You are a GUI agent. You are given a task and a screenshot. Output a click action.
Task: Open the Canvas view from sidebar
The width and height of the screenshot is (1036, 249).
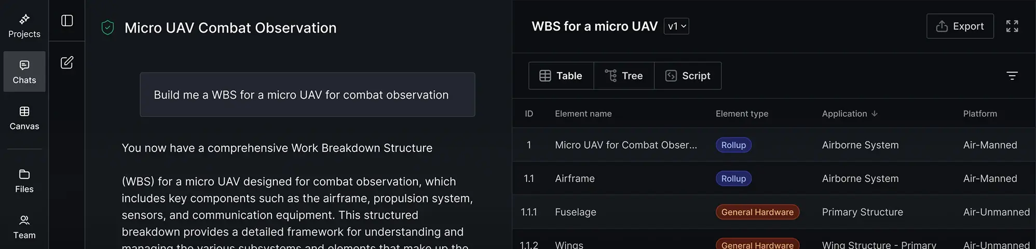pyautogui.click(x=24, y=118)
